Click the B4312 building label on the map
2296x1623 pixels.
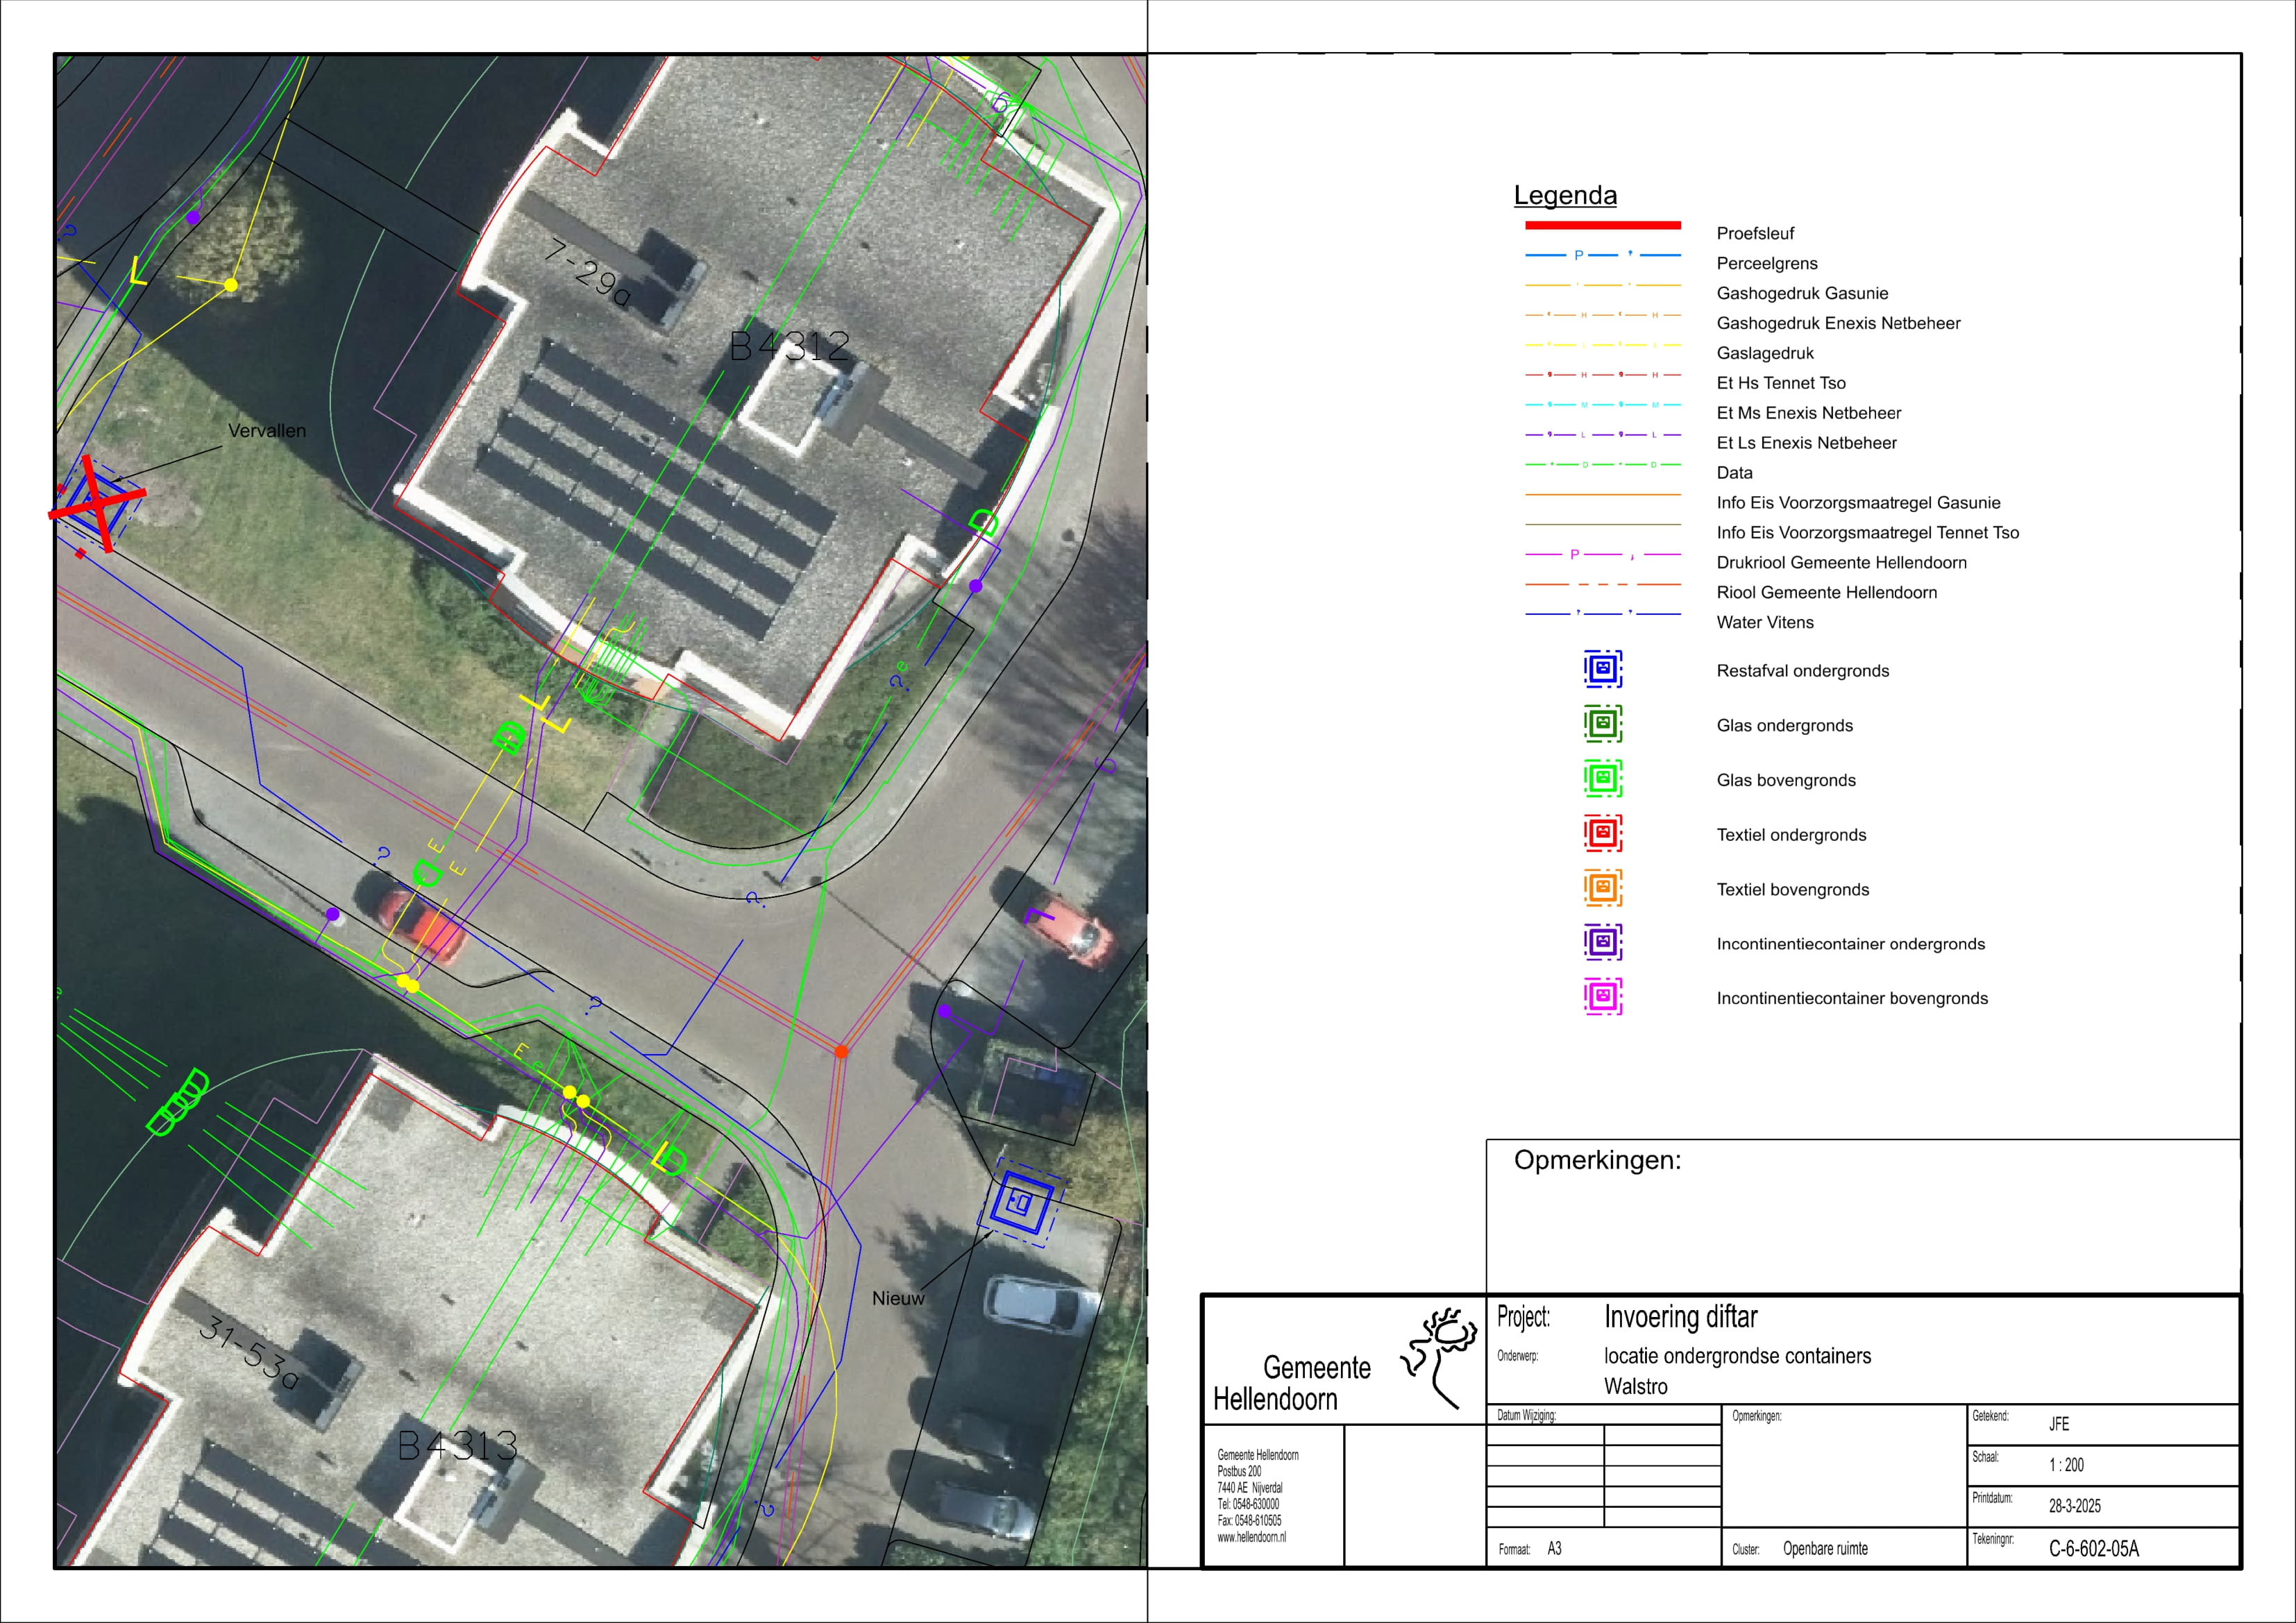(789, 347)
